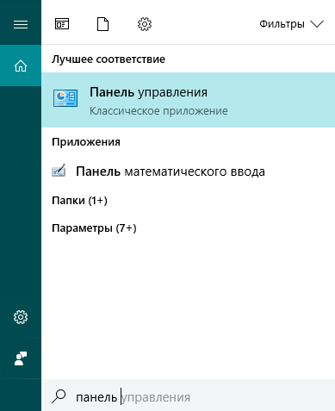The height and width of the screenshot is (411, 335).
Task: Click the feedback person icon in the sidebar
Action: 21,358
